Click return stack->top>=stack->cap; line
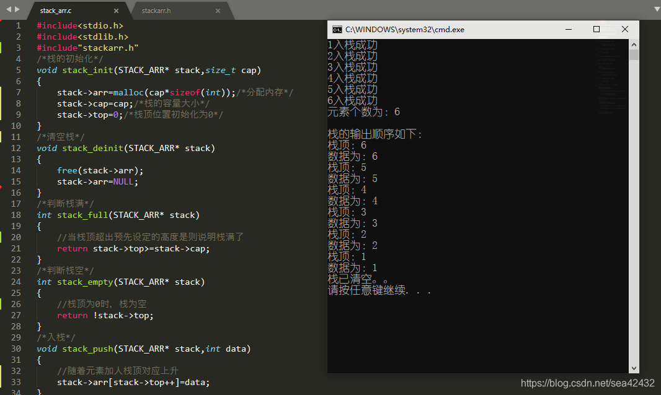 [133, 249]
